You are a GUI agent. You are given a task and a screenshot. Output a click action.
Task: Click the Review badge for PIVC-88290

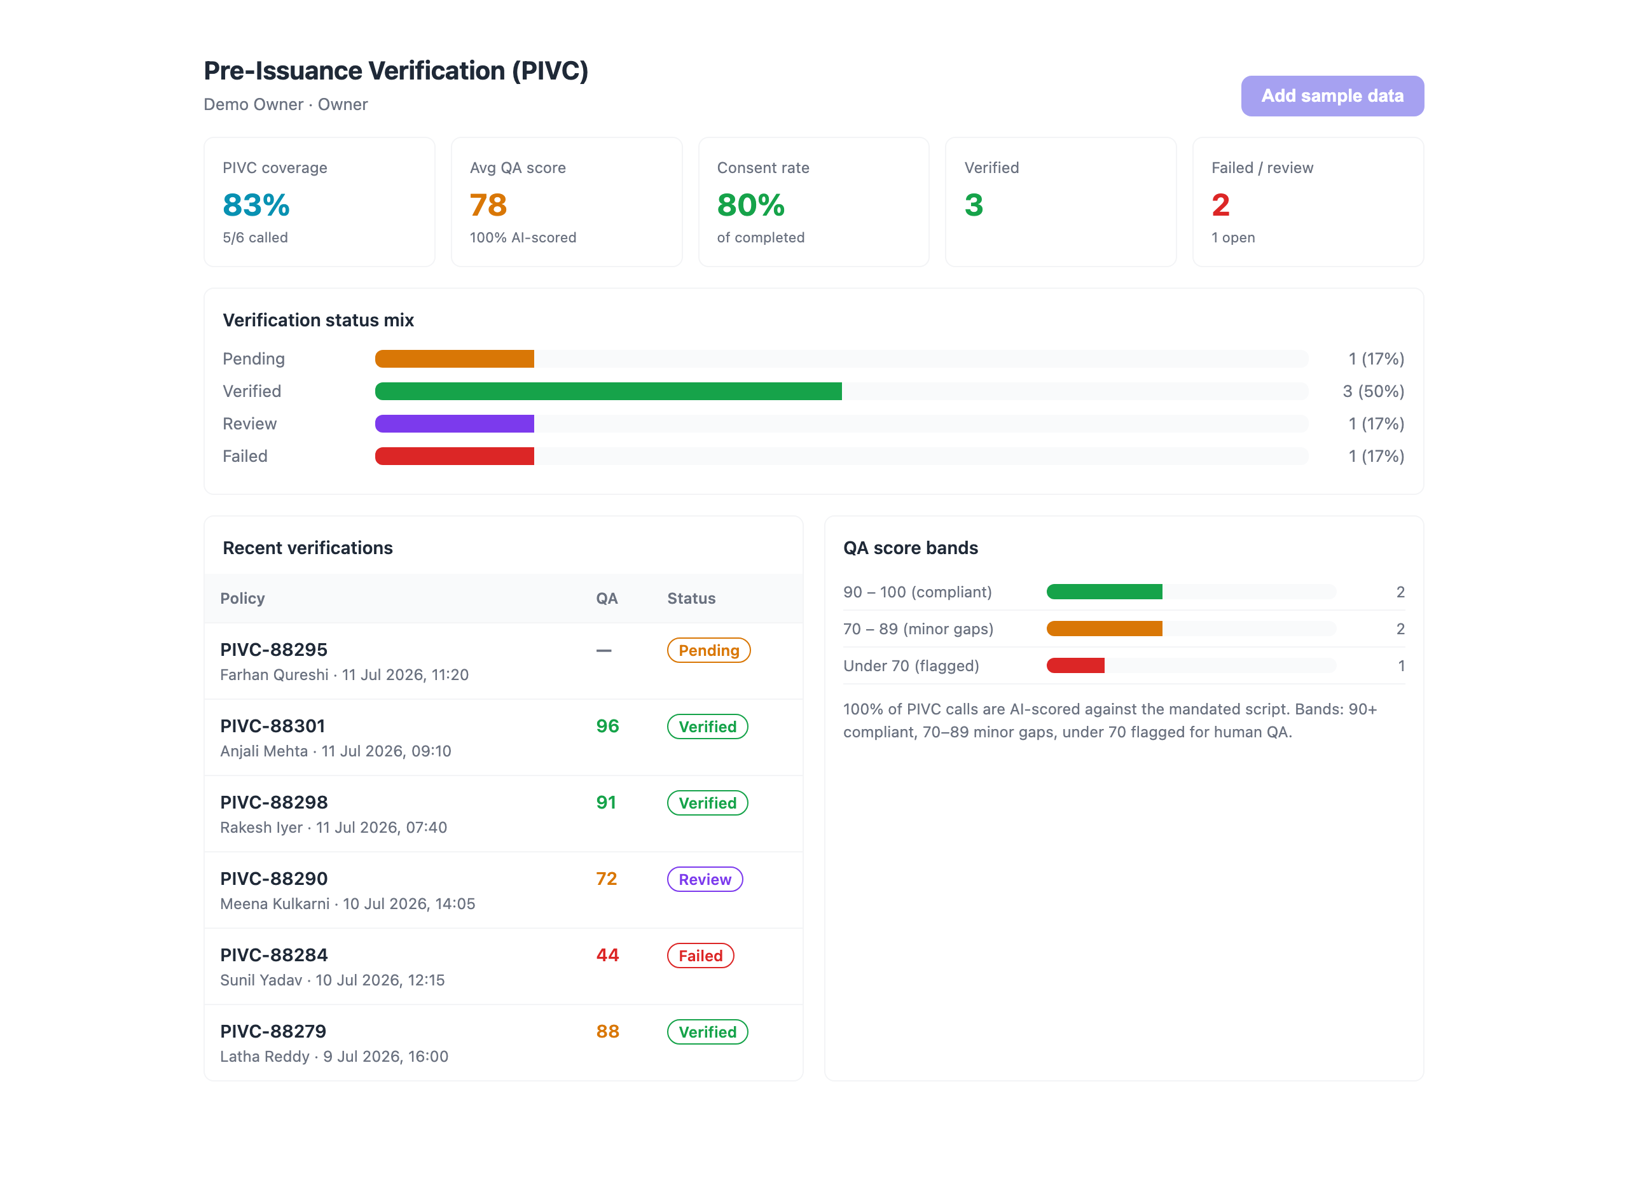coord(705,879)
